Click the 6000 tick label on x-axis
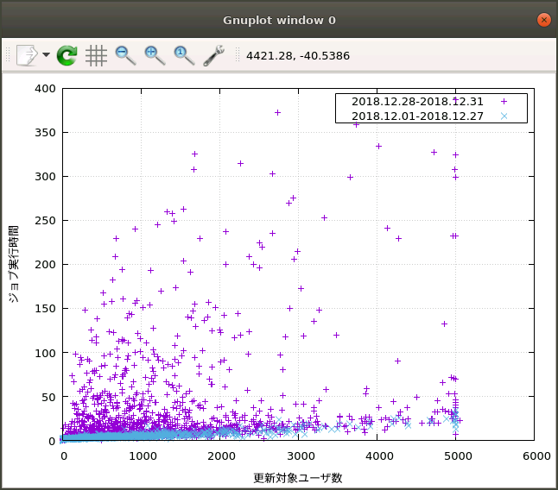The image size is (558, 490). click(535, 455)
